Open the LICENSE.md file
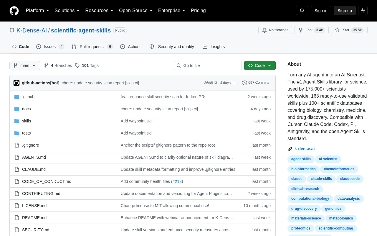Image resolution: width=377 pixels, height=236 pixels. pyautogui.click(x=34, y=206)
